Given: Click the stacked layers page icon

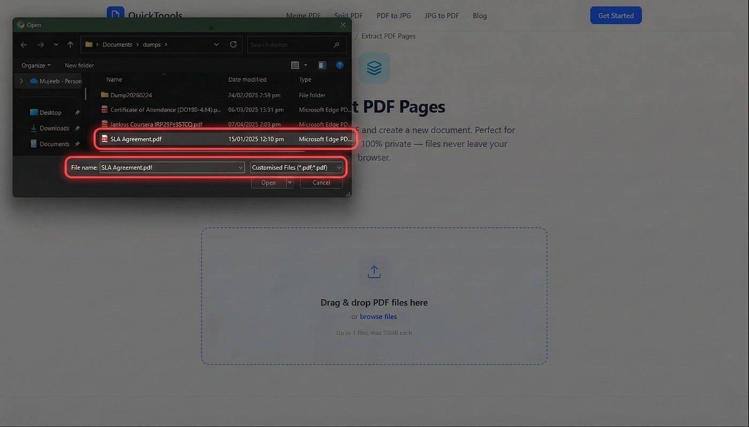Looking at the screenshot, I should point(374,68).
